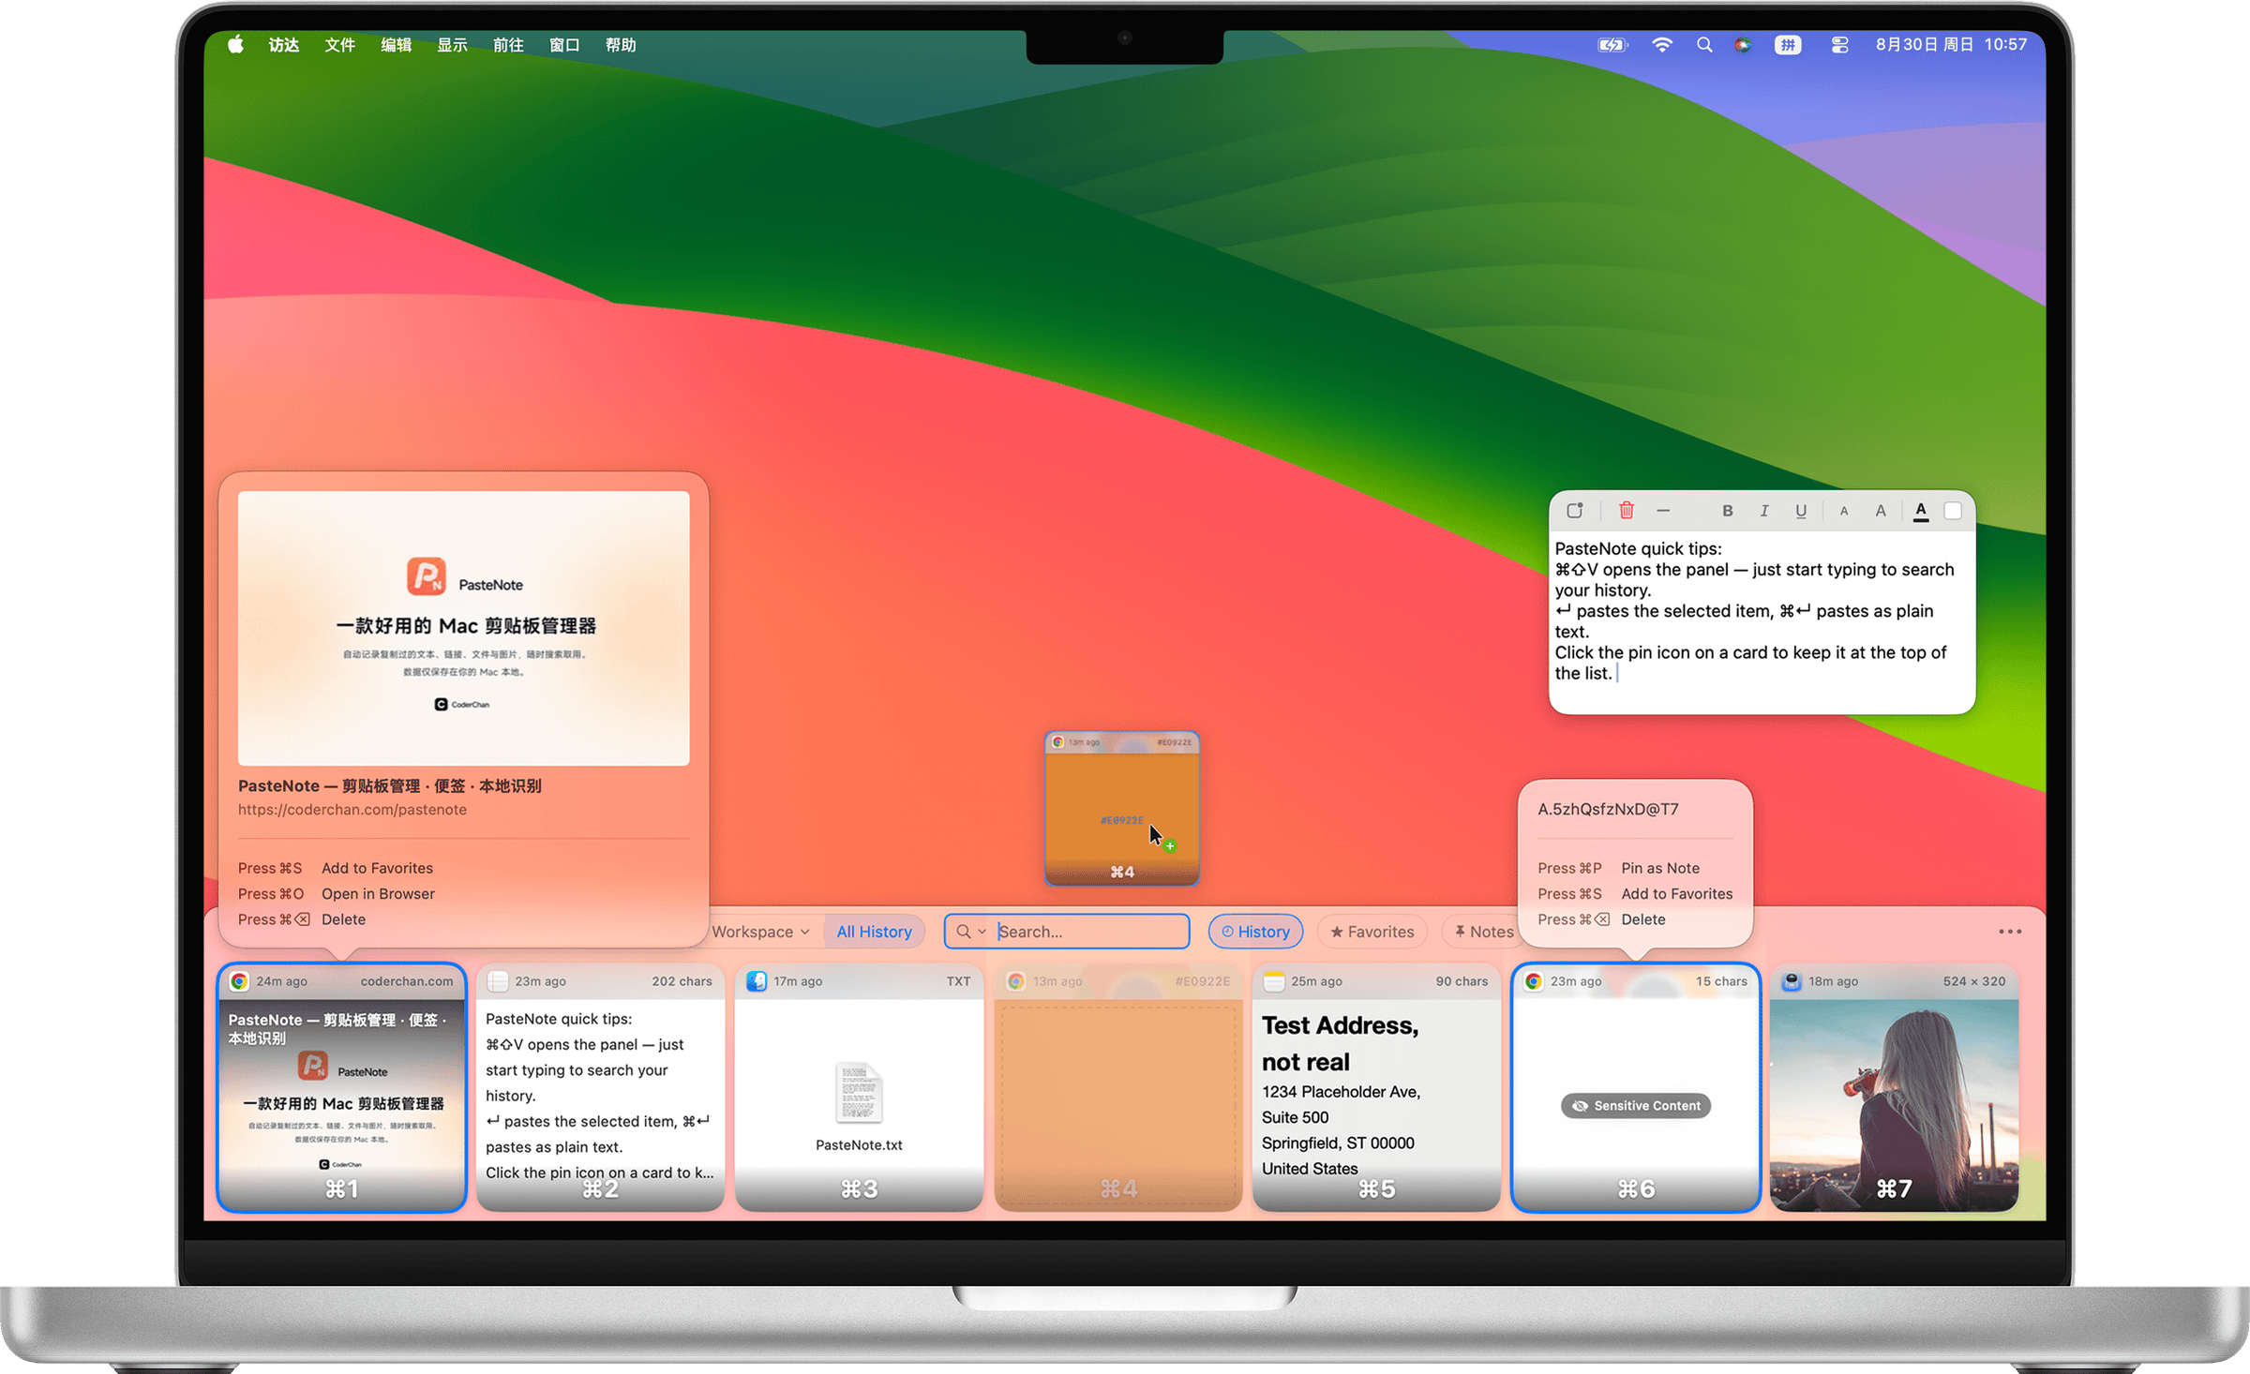Image resolution: width=2250 pixels, height=1374 pixels.
Task: Click the PasteNote web page preview image
Action: click(x=464, y=628)
